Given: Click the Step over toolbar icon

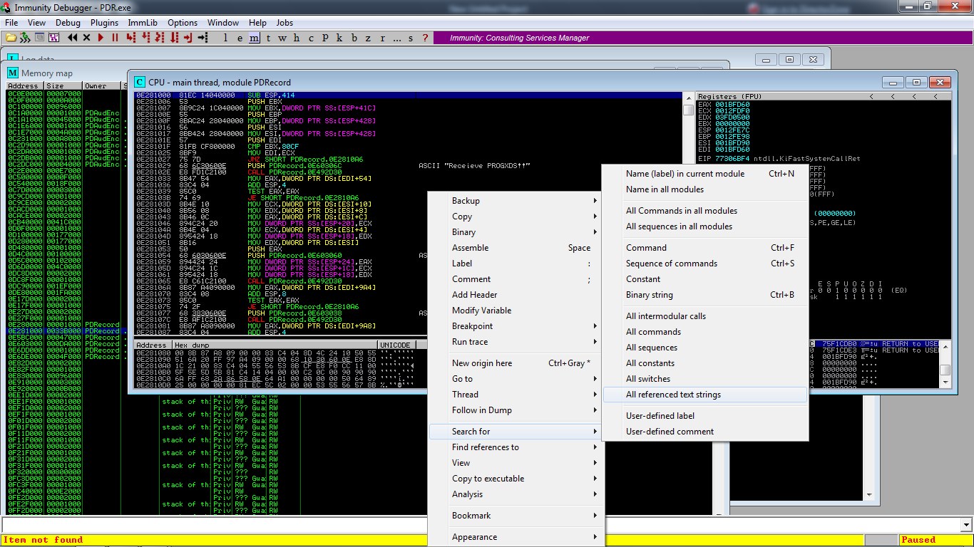Looking at the screenshot, I should tap(147, 38).
